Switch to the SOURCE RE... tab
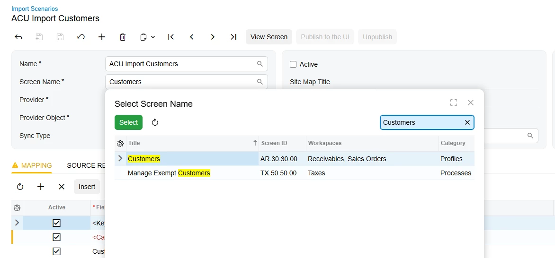Screen dimensions: 555x258 (86, 165)
